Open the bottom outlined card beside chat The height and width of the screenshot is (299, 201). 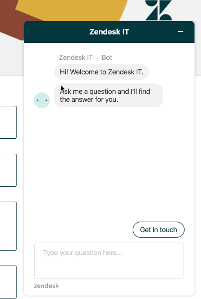tap(8, 282)
